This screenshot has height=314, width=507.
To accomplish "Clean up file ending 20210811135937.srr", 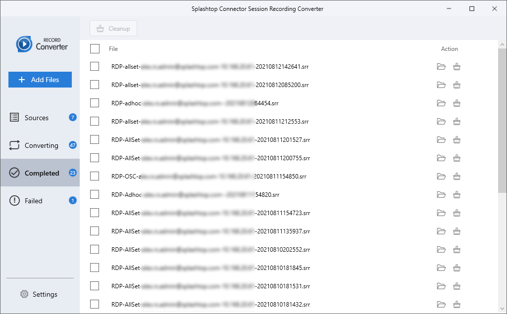I will [456, 231].
